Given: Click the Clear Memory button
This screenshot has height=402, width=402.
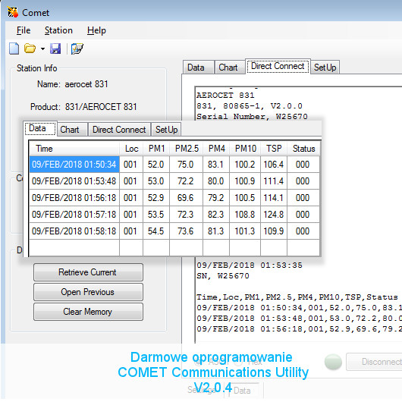Looking at the screenshot, I should coord(88,312).
